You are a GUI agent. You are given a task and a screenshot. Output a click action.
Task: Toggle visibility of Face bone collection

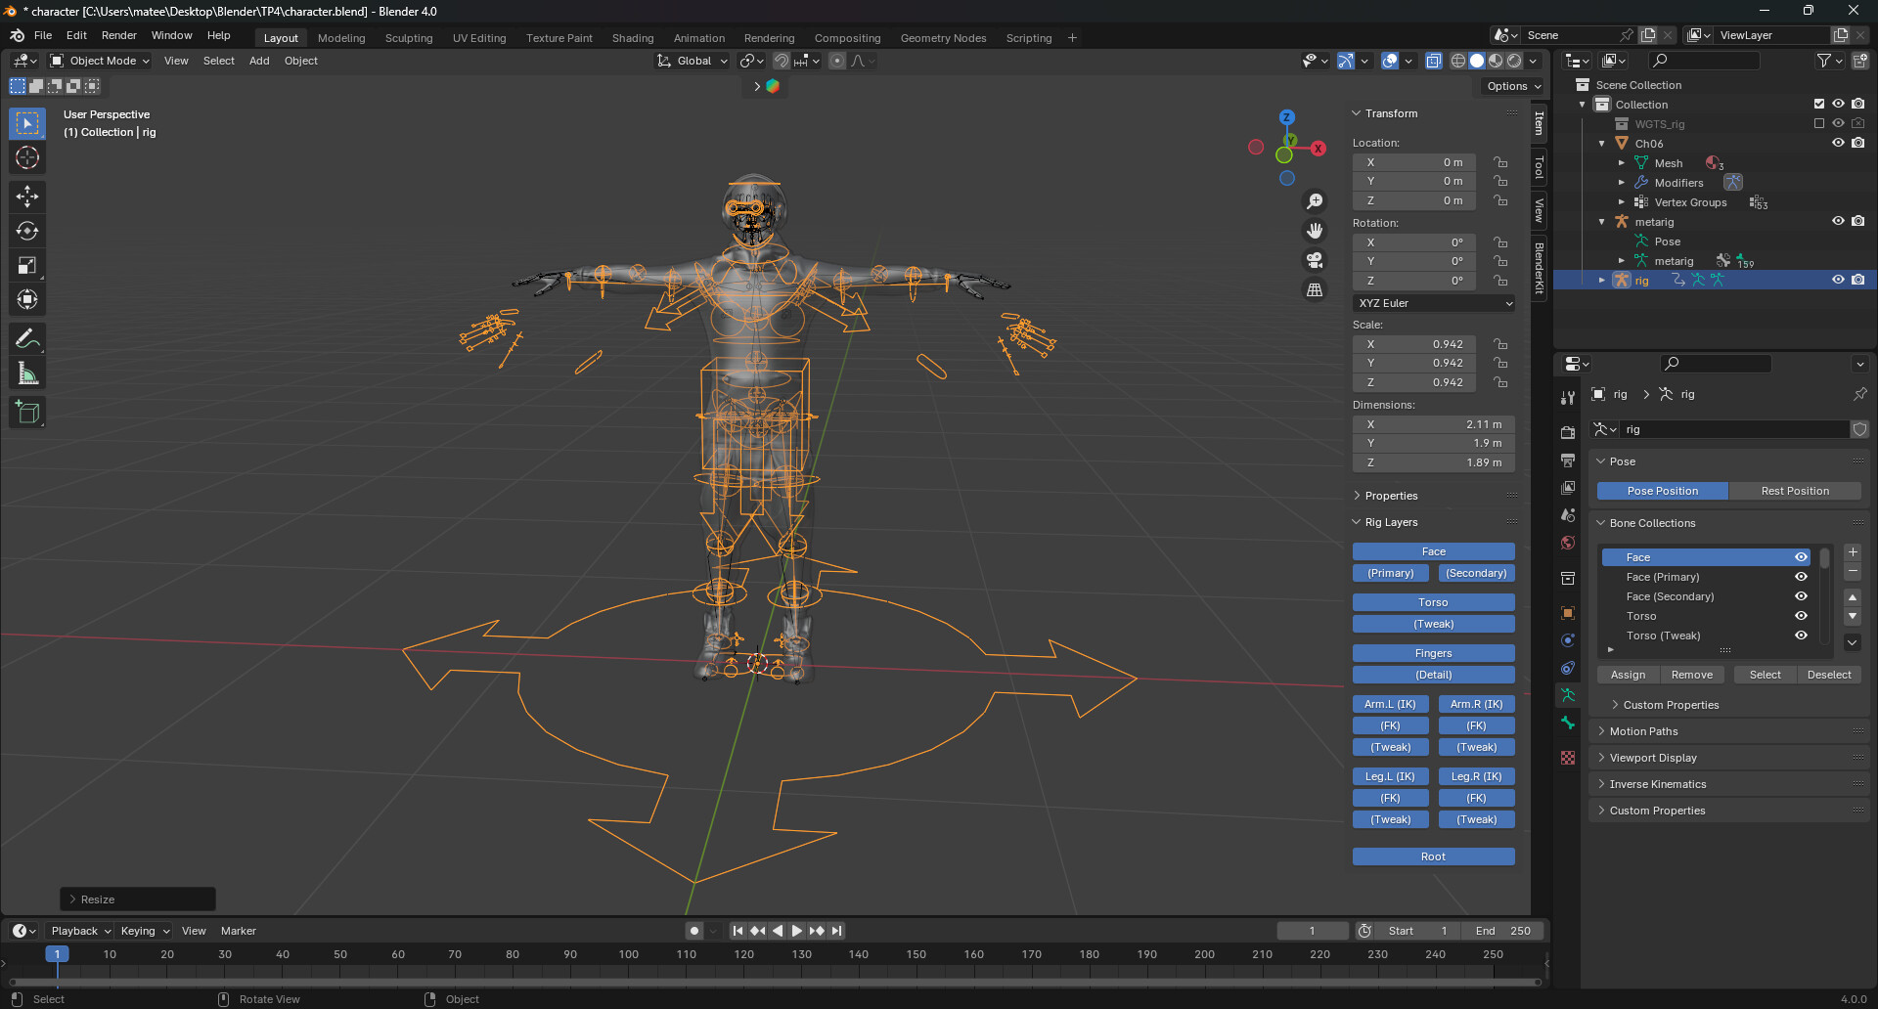(x=1801, y=557)
